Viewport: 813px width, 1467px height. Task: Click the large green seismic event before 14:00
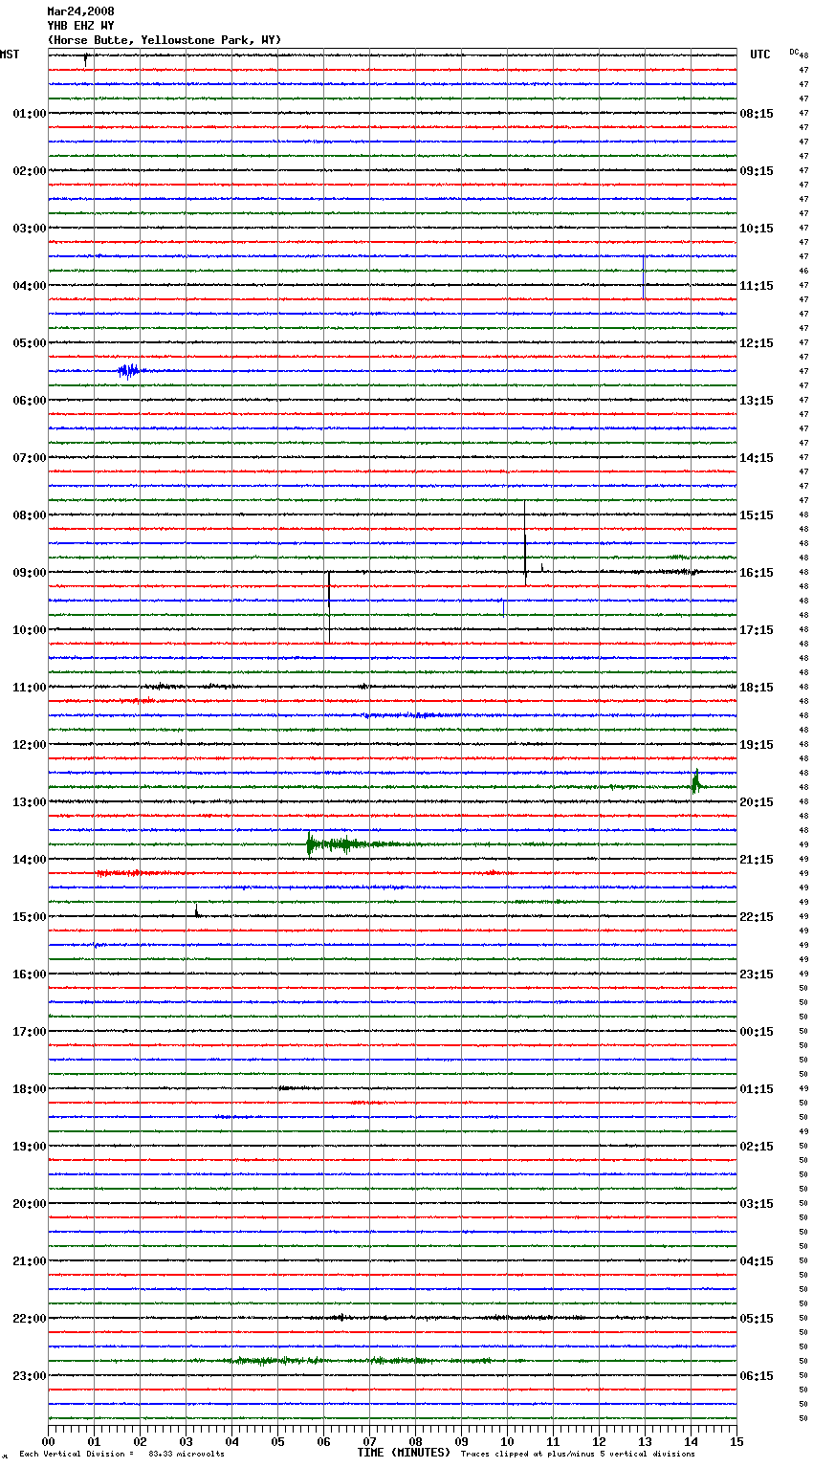[x=354, y=844]
